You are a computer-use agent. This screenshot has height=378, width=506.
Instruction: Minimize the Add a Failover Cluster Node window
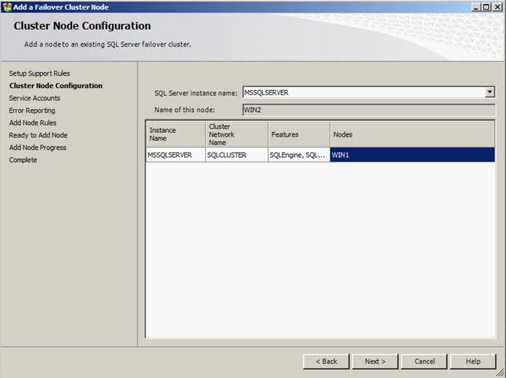tap(475, 7)
